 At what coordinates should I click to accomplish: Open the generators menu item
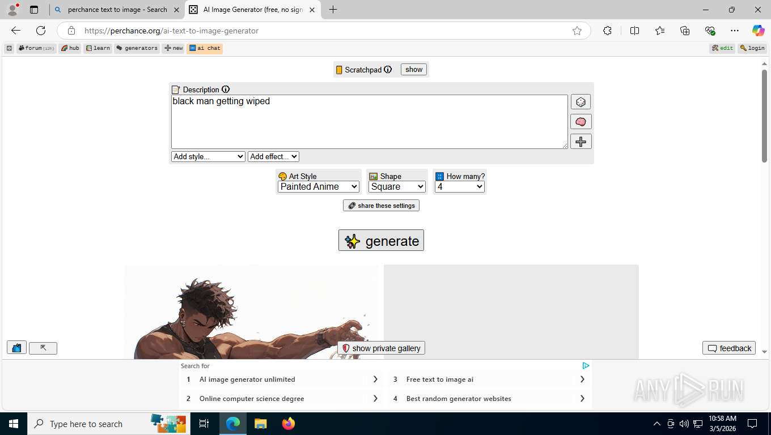point(137,48)
